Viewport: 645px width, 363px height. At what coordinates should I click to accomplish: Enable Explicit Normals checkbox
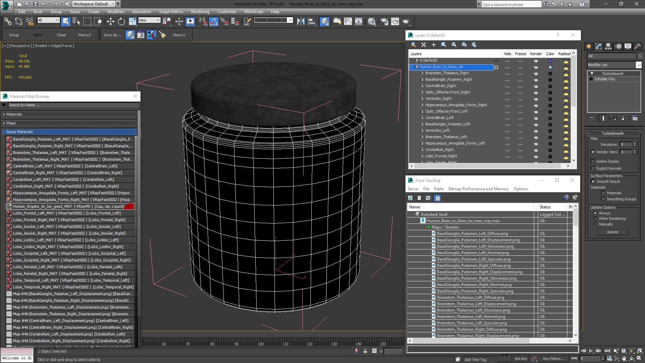point(593,168)
